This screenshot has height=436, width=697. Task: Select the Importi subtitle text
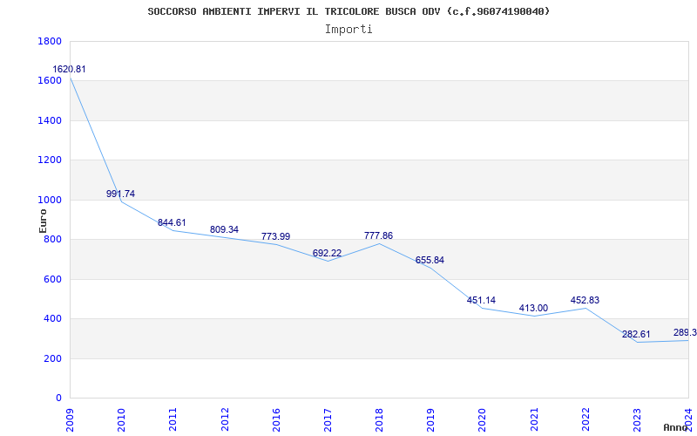tap(348, 29)
